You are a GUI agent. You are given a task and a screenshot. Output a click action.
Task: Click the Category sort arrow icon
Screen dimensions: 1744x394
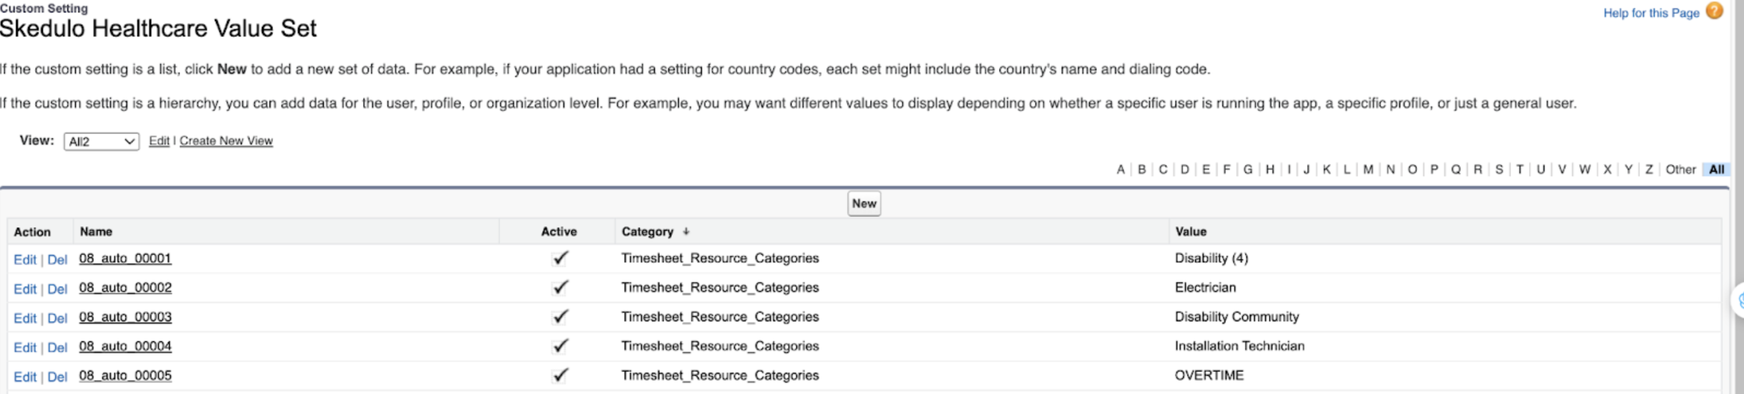click(686, 231)
